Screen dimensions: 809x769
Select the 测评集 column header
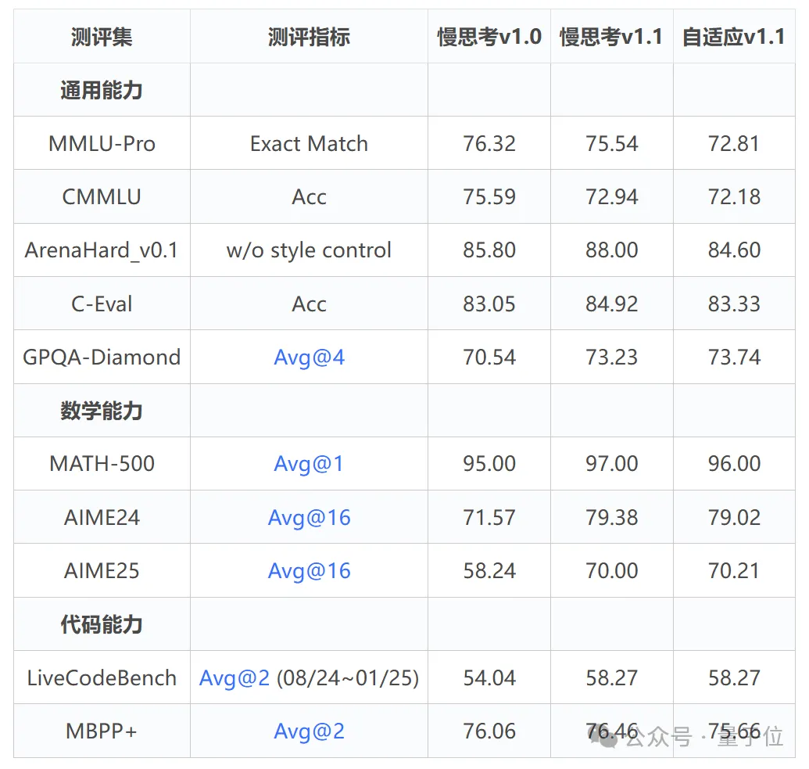click(x=102, y=37)
